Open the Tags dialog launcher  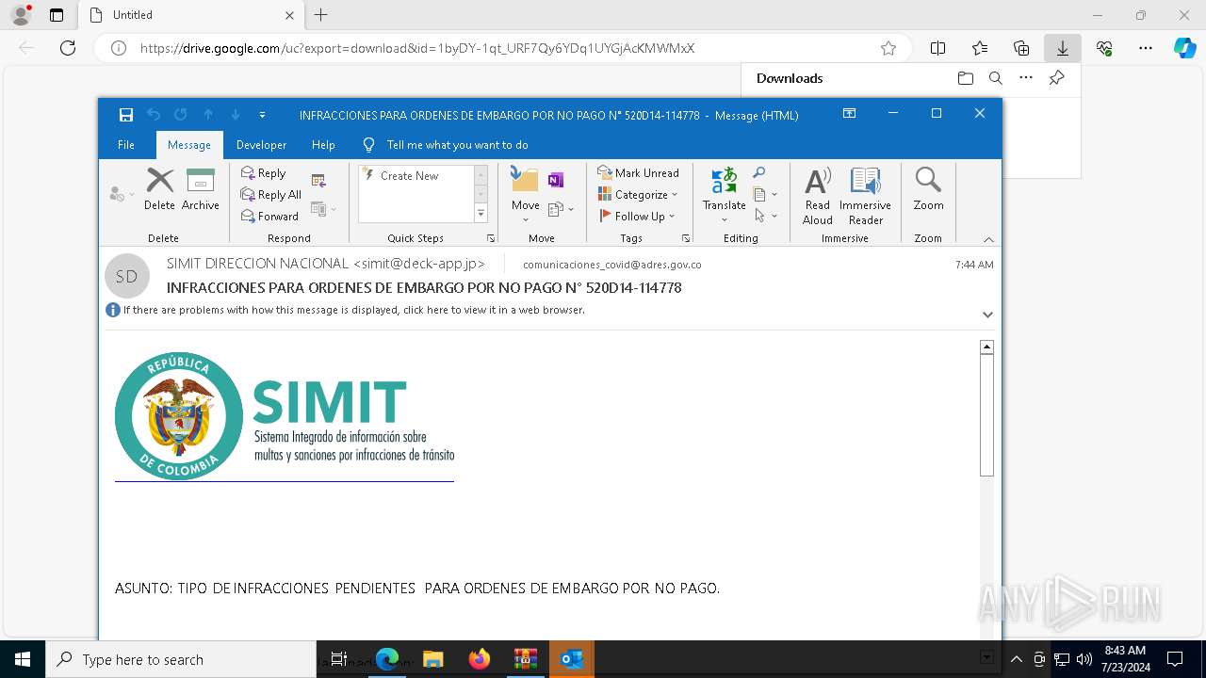685,239
